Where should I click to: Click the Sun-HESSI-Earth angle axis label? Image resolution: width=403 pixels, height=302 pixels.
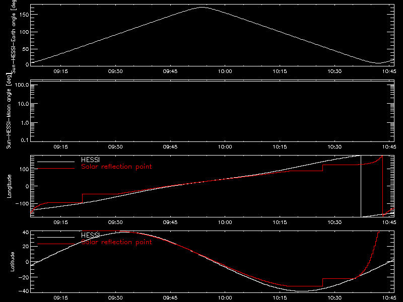pyautogui.click(x=14, y=36)
